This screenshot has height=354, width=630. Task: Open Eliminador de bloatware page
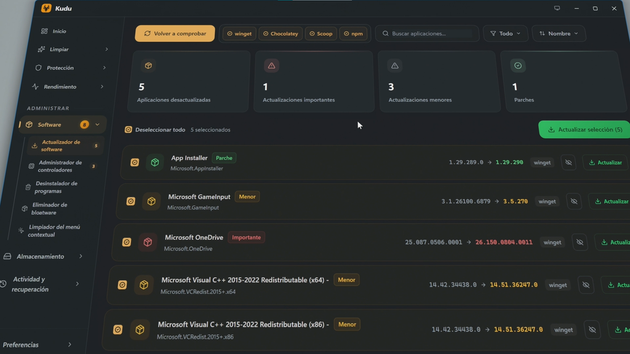tap(50, 209)
